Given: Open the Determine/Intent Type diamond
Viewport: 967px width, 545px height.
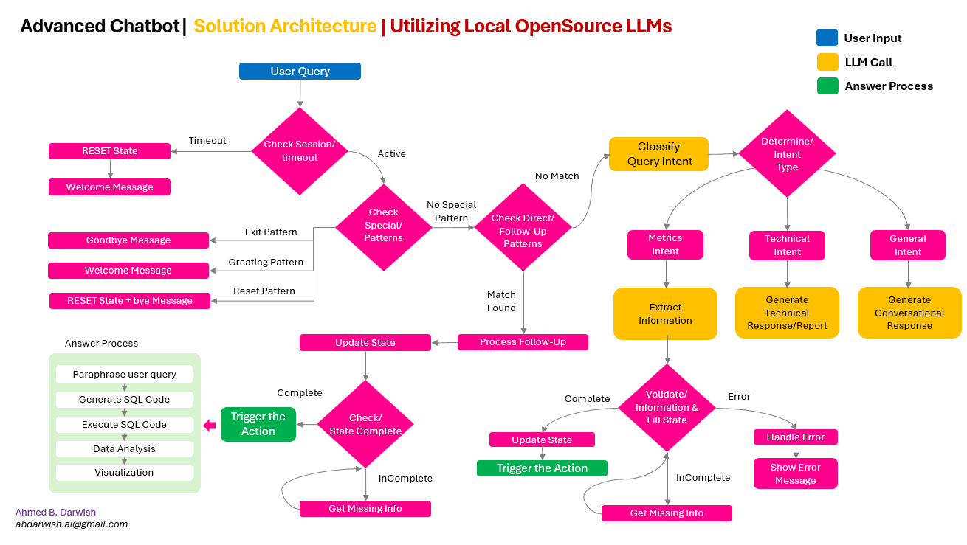Looking at the screenshot, I should point(787,153).
